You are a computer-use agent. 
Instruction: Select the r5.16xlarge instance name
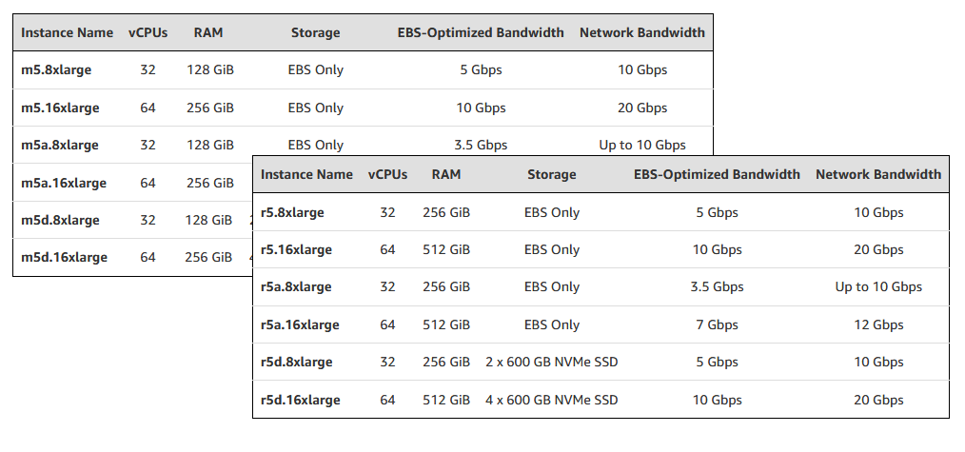(x=296, y=249)
